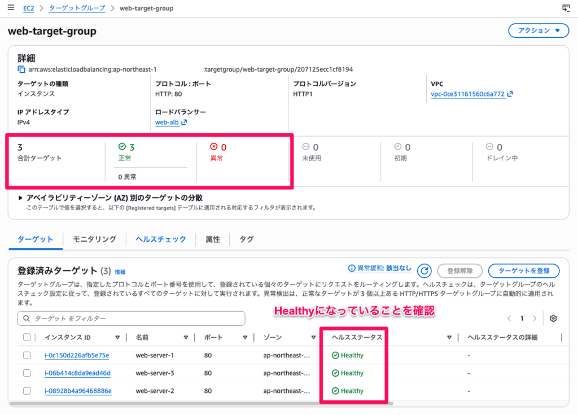This screenshot has width=578, height=415.
Task: Select checkbox for web-server-1
Action: pyautogui.click(x=27, y=355)
